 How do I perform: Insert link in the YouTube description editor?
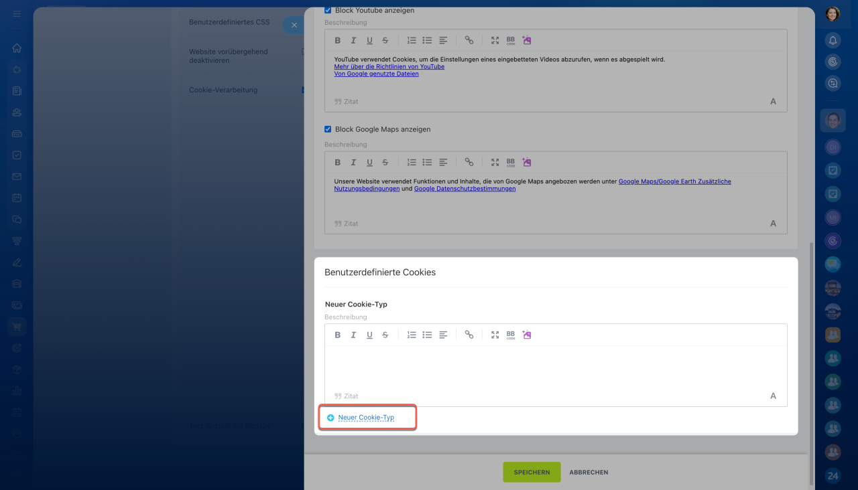coord(469,40)
